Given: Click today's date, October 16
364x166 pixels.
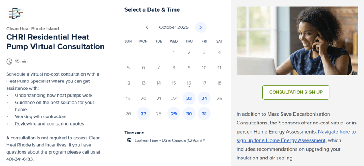Looking at the screenshot, I should (x=189, y=83).
